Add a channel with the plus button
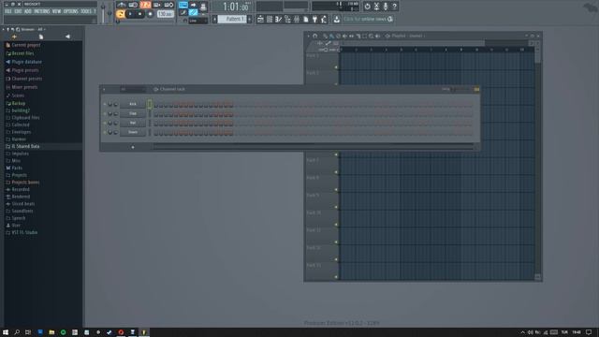The image size is (599, 337). pyautogui.click(x=133, y=147)
